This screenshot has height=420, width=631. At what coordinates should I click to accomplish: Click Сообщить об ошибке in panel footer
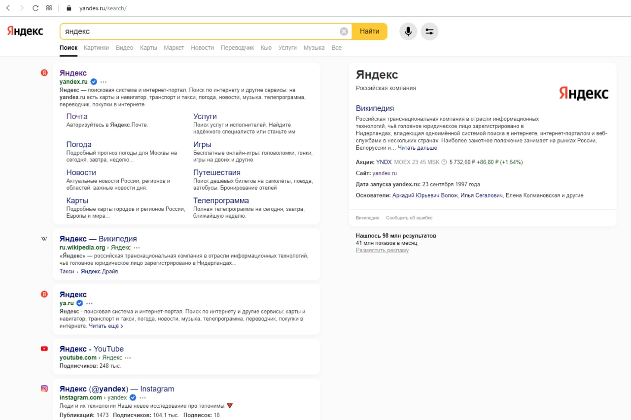409,218
